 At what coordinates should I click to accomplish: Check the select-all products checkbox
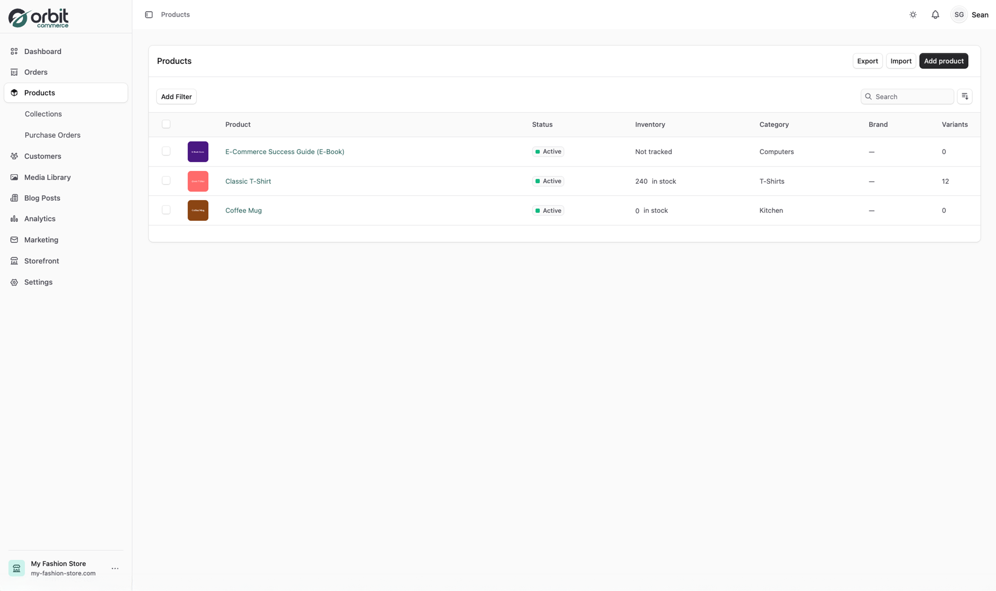pos(166,124)
